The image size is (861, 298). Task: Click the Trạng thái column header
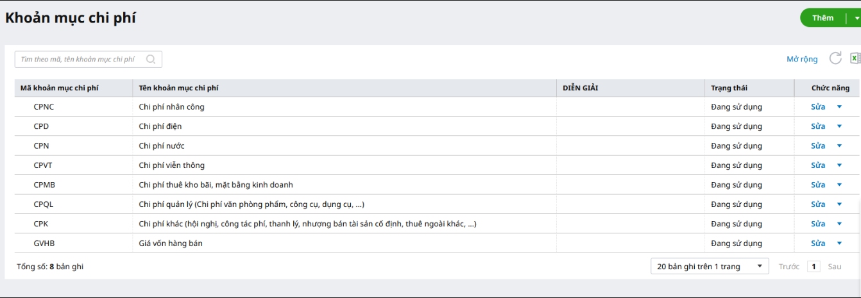point(729,88)
